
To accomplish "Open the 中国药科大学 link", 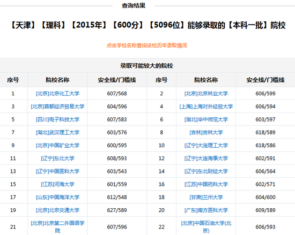I will click(x=206, y=184).
